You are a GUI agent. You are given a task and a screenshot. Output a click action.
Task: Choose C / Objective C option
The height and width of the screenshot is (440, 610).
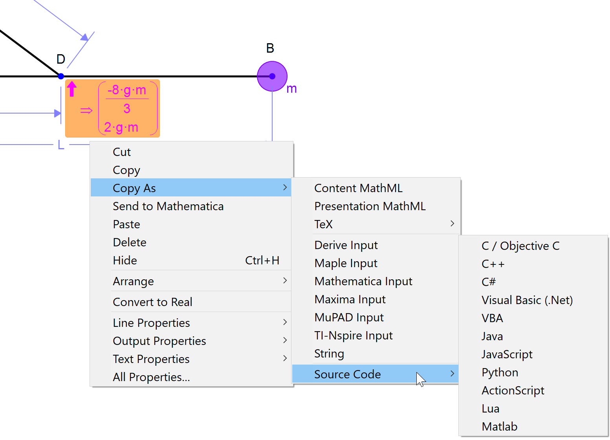520,246
